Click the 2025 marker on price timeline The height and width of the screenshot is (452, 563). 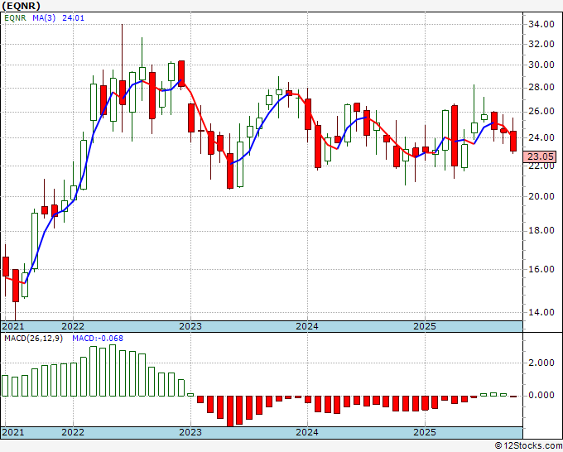pos(424,326)
